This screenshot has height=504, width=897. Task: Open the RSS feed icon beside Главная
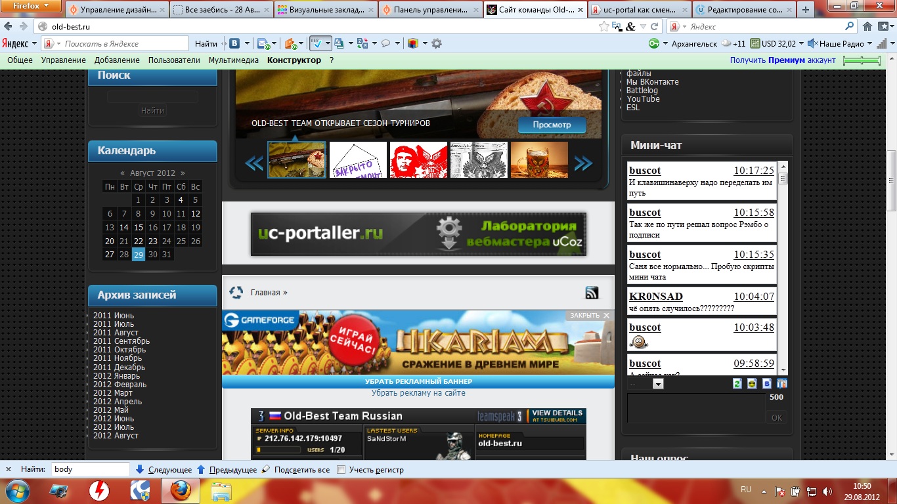tap(592, 293)
